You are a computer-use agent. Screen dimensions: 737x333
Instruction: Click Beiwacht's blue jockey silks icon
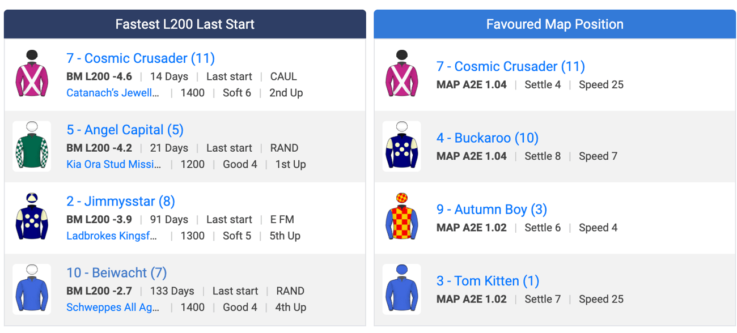click(32, 289)
